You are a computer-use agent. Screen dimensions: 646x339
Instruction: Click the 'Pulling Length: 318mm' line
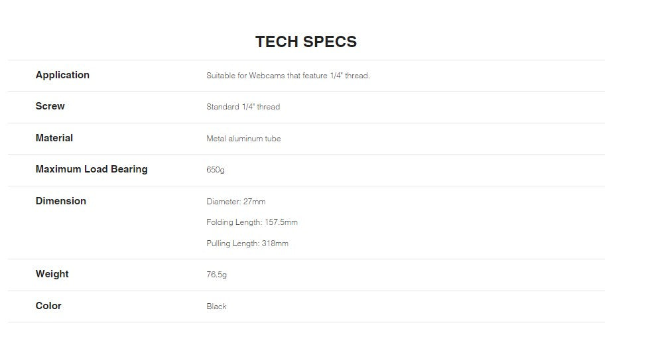[247, 243]
